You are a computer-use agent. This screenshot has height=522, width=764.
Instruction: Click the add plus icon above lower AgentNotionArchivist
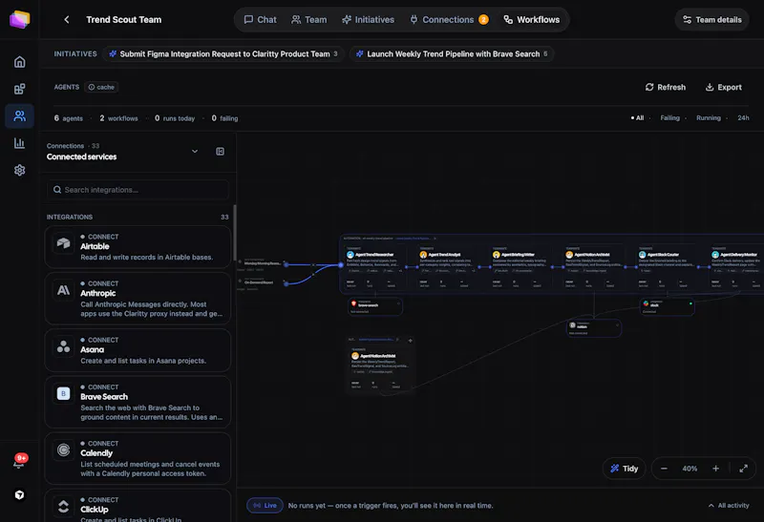411,341
